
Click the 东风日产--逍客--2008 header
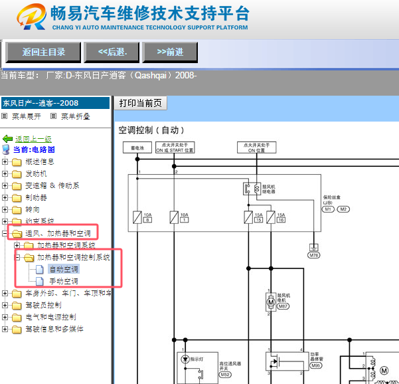click(55, 103)
